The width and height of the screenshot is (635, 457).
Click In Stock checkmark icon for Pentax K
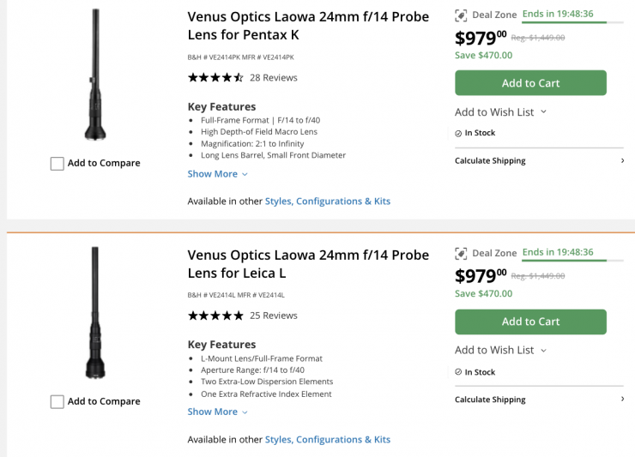458,133
